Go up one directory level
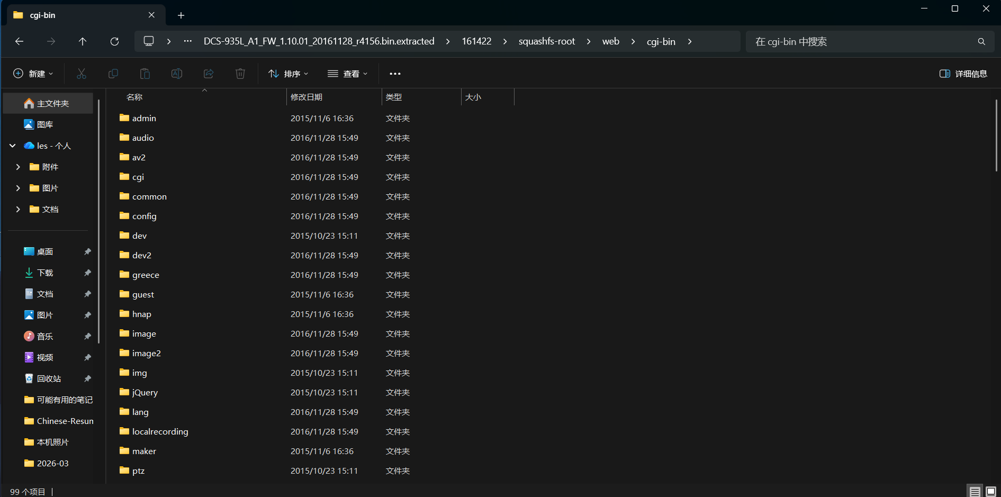 click(x=83, y=41)
